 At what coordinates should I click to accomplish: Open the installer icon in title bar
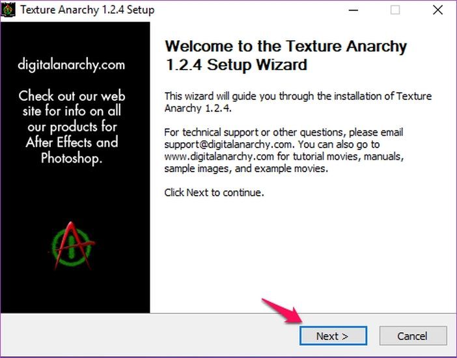point(8,10)
